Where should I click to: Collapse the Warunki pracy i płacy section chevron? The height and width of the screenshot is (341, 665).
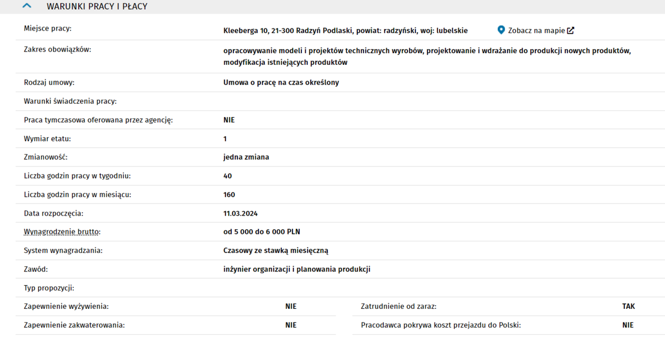coord(27,6)
